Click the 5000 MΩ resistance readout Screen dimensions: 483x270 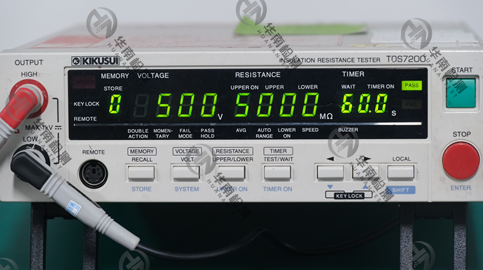(277, 105)
